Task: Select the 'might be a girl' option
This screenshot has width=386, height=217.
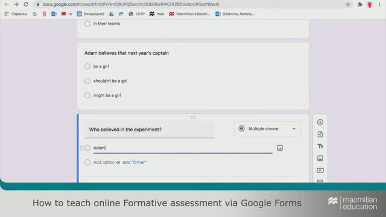Action: 87,95
